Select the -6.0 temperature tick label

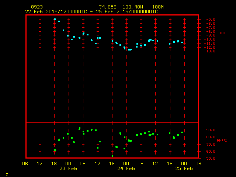(x=211, y=24)
